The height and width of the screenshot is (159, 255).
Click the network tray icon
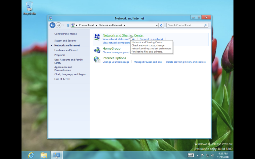tap(207, 155)
